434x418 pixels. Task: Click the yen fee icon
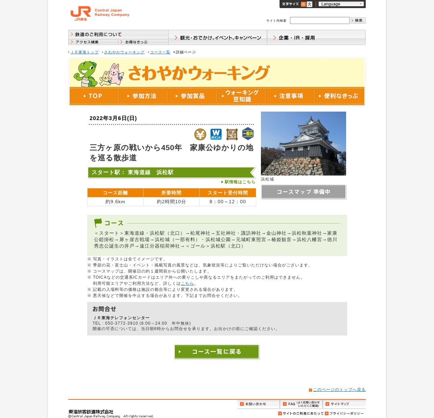200,135
